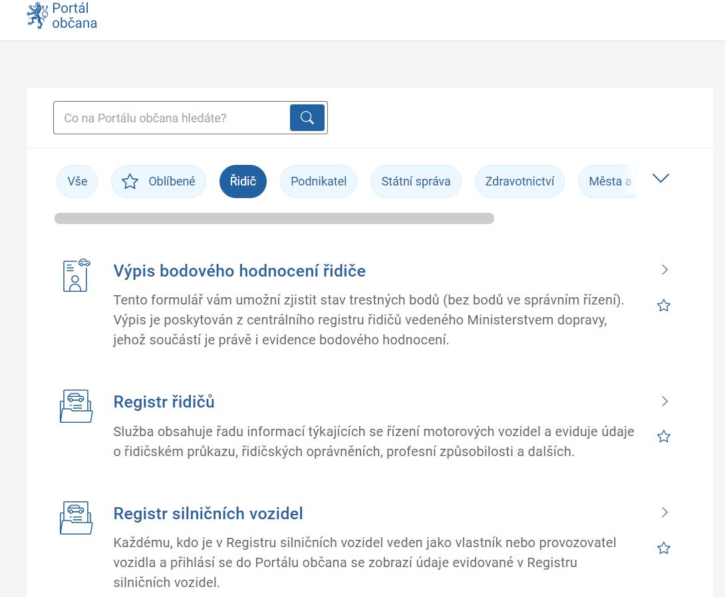Open Registr řidičů via its right chevron
725x597 pixels.
tap(665, 401)
